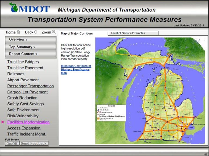
Task: Expand the Top Summary menu
Action: coord(30,47)
